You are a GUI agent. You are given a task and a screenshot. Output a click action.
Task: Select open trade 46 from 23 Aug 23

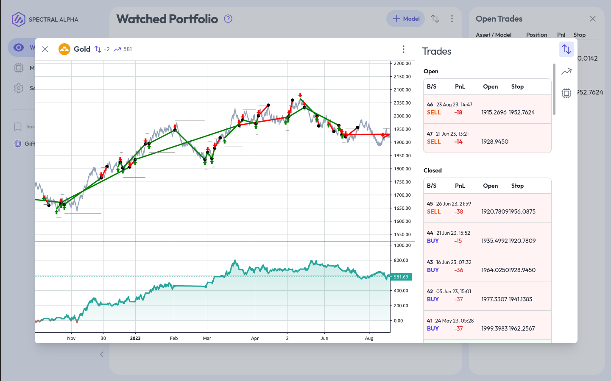coord(487,109)
